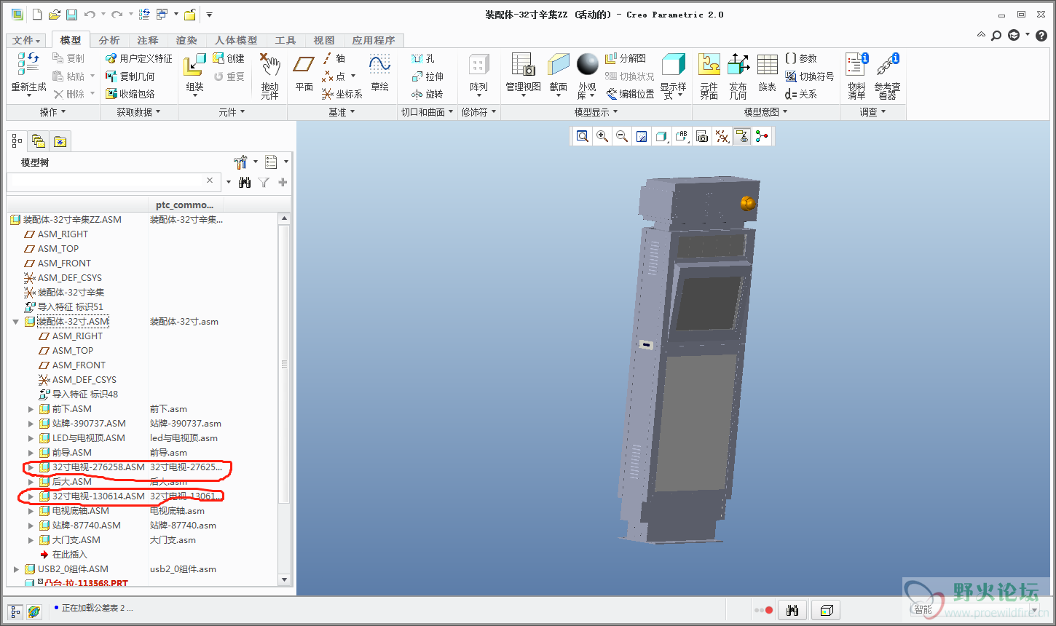The width and height of the screenshot is (1056, 626).
Task: Open the 基准 group dropdown
Action: pyautogui.click(x=342, y=112)
